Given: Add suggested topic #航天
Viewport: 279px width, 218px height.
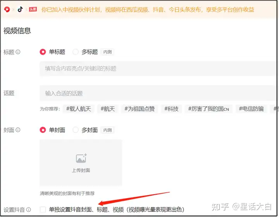Looking at the screenshot, I should [x=108, y=109].
